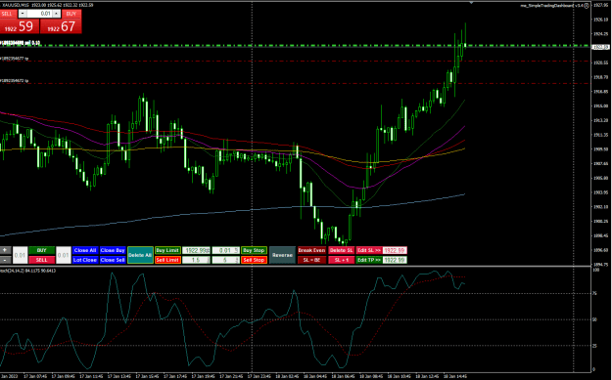This screenshot has width=612, height=380.
Task: Click the chart shift triangle marker at top
Action: point(471,3)
